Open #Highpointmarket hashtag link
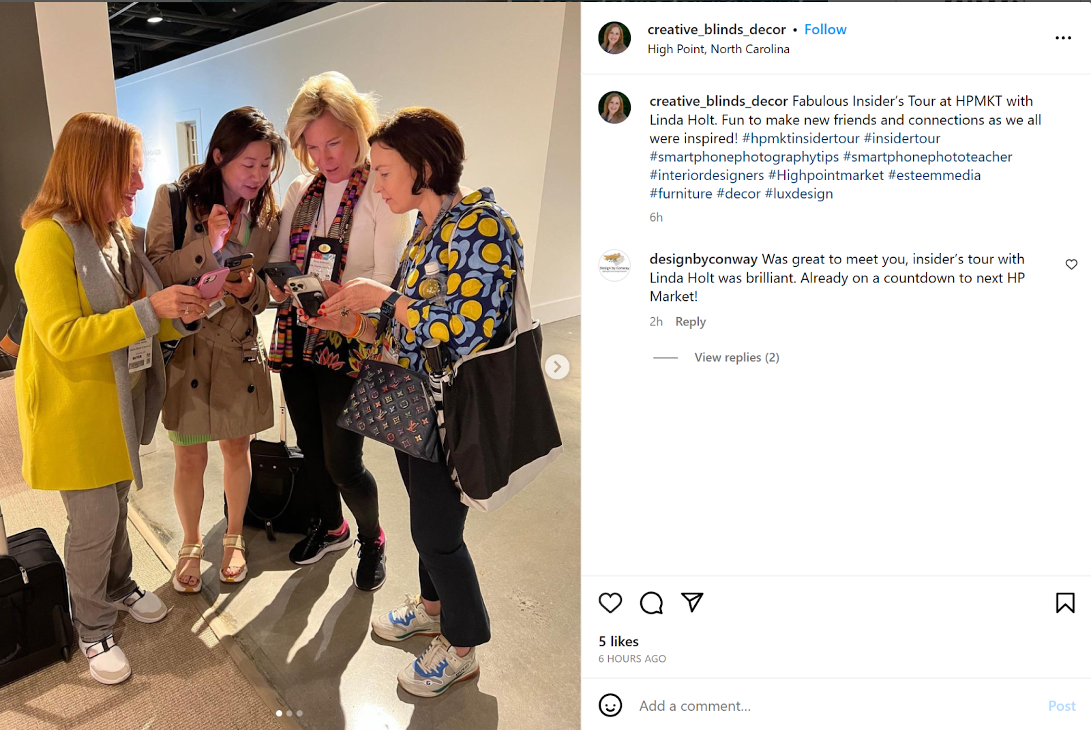This screenshot has height=730, width=1091. point(826,175)
